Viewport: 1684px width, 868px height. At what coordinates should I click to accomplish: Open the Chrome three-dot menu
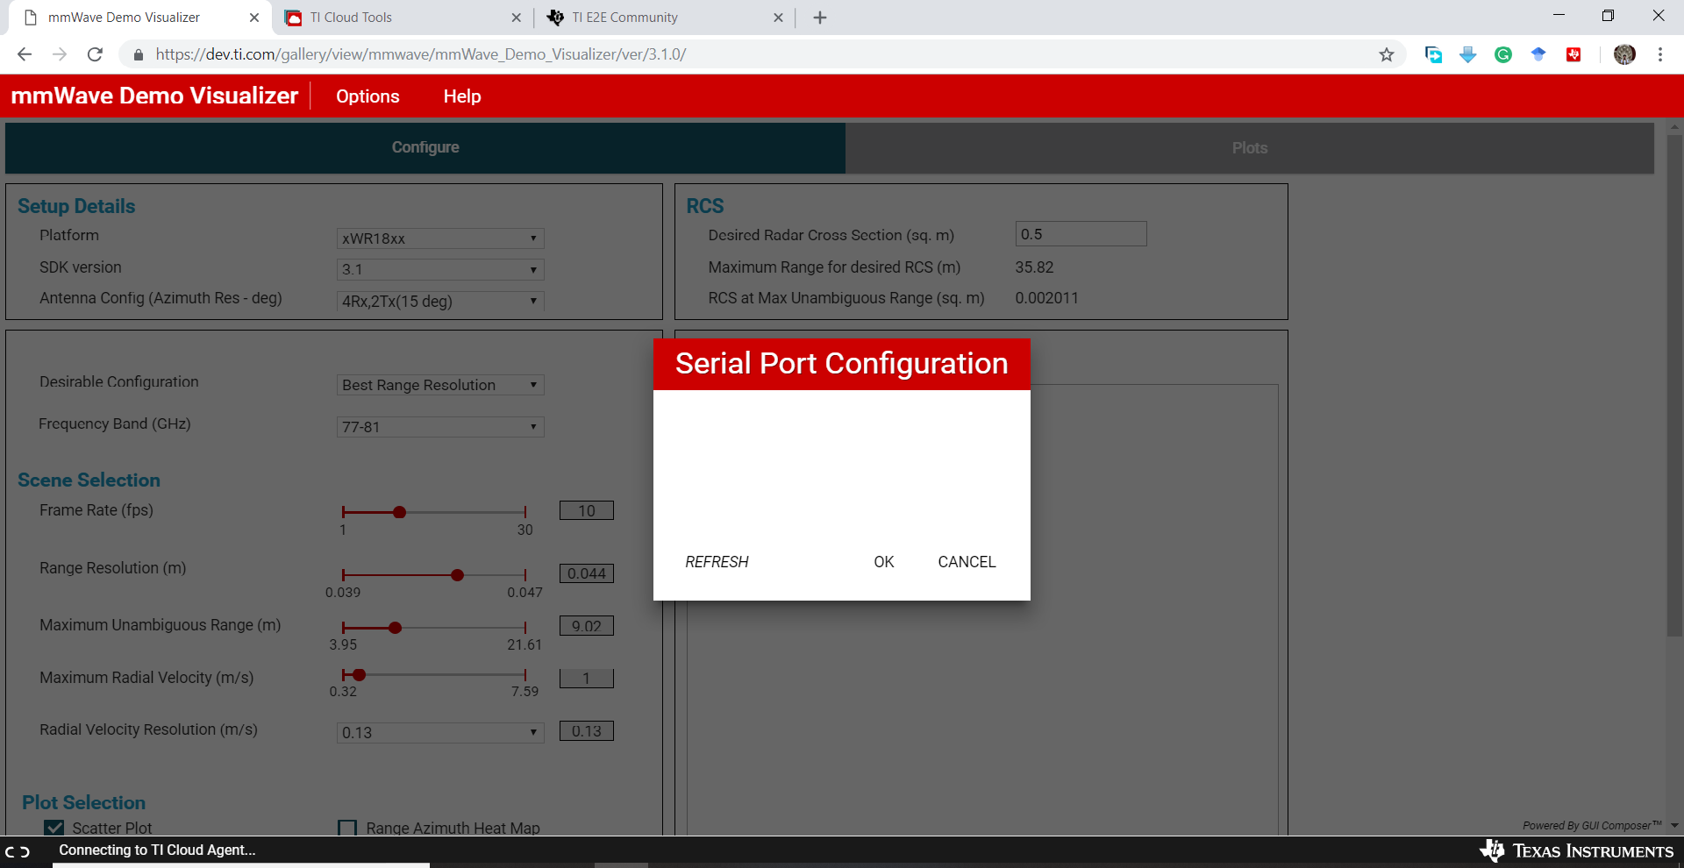[1660, 54]
